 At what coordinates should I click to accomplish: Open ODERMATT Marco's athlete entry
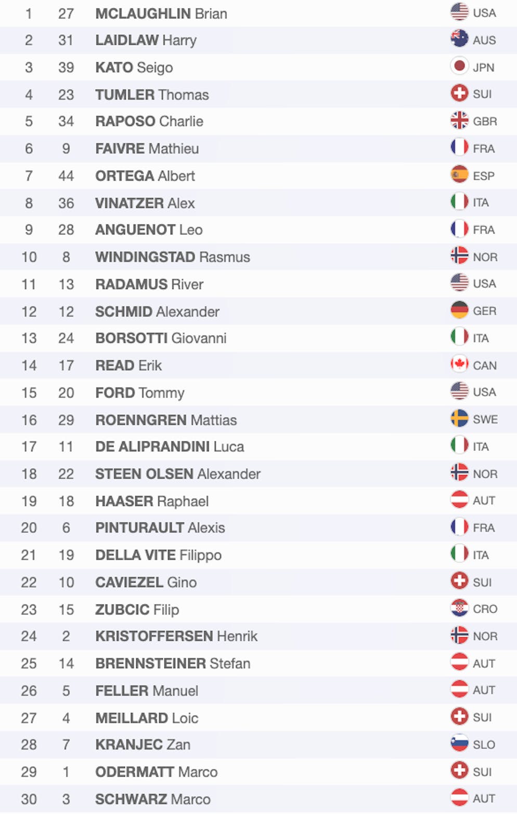156,772
